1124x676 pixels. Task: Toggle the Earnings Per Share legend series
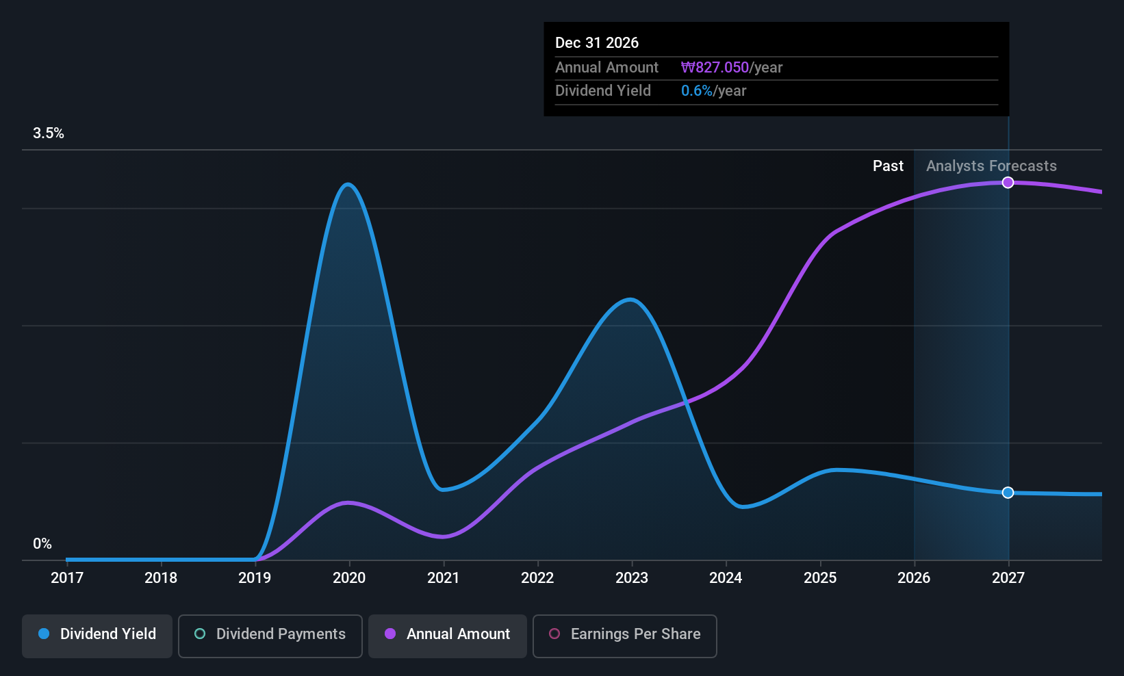click(x=625, y=636)
